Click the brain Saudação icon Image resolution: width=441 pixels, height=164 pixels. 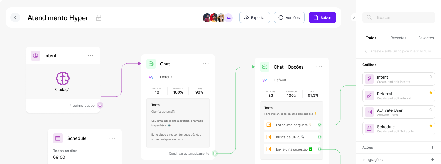(63, 78)
